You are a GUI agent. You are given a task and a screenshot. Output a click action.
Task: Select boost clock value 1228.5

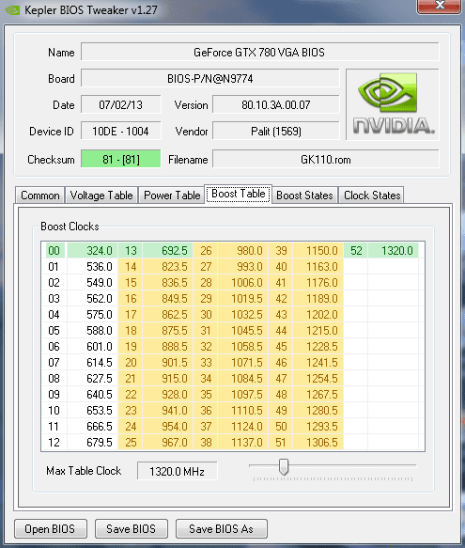pos(318,346)
